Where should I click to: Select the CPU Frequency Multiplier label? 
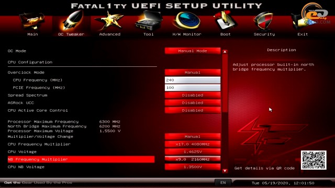[39, 144]
